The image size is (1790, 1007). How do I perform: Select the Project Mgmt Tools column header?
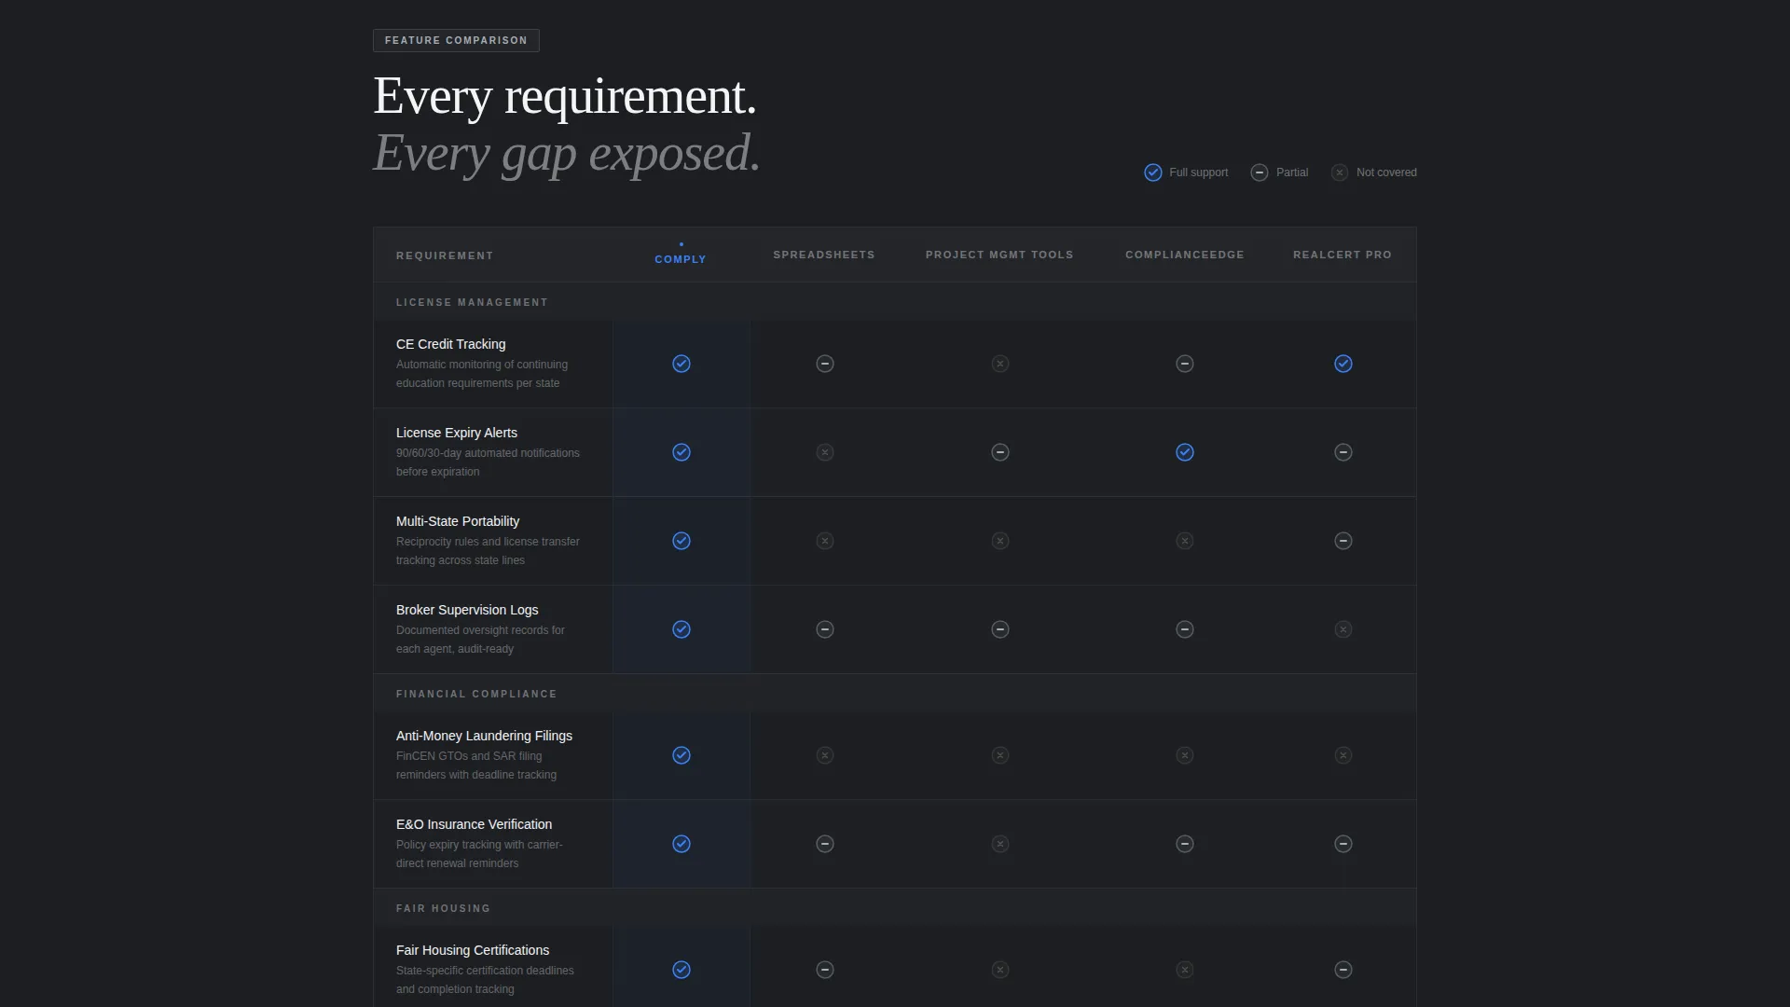(999, 255)
